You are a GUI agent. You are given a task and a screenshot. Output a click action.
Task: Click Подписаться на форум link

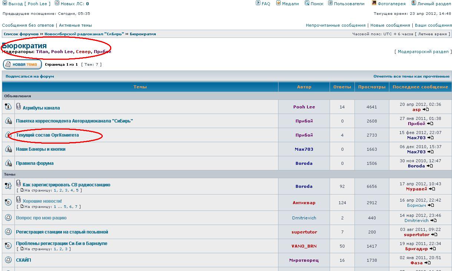point(30,76)
